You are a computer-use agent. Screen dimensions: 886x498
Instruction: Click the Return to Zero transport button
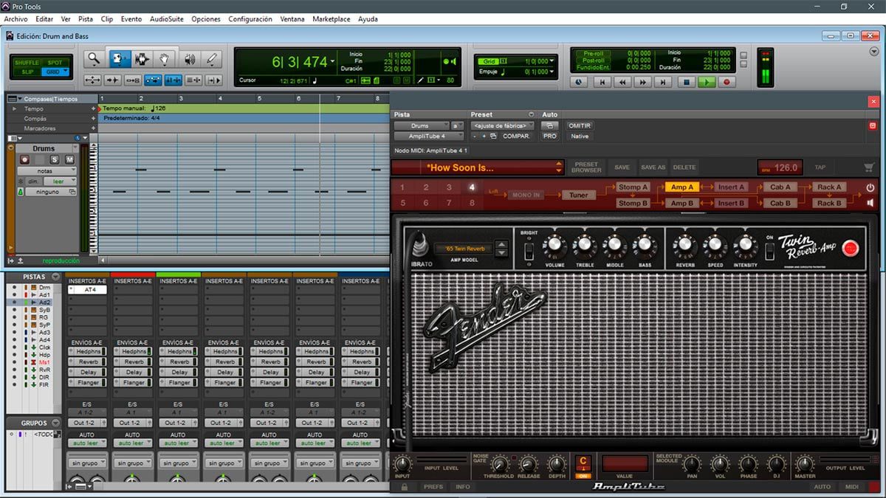[602, 83]
